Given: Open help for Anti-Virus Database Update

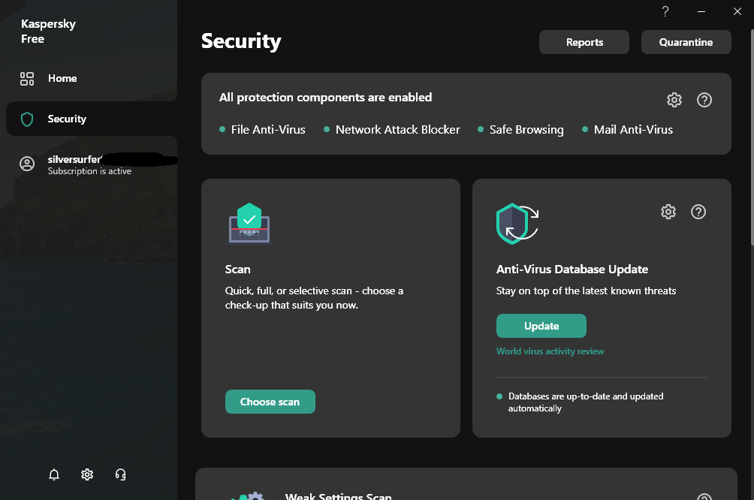Looking at the screenshot, I should tap(698, 212).
